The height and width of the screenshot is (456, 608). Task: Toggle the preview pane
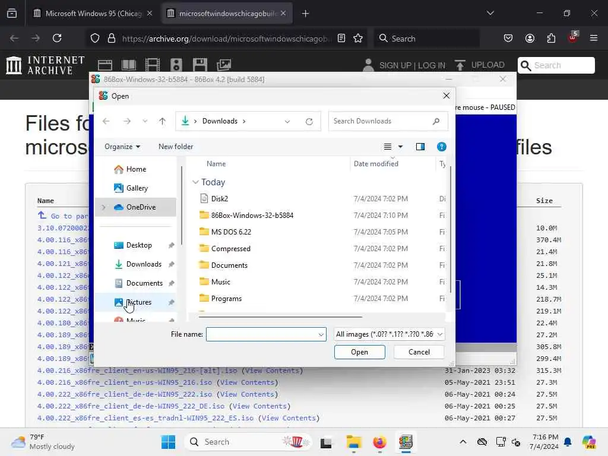420,147
